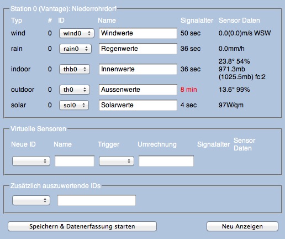Click the Solarwerte name field
The width and height of the screenshot is (285, 239).
pyautogui.click(x=138, y=105)
